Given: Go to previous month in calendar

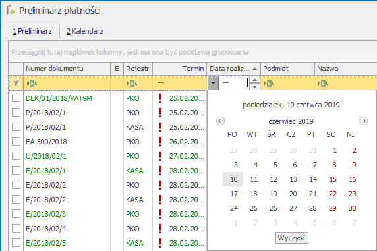Looking at the screenshot, I should 220,121.
